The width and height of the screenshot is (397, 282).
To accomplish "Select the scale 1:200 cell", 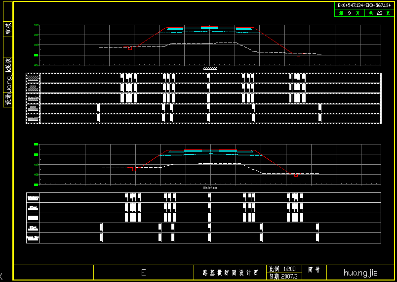I will coord(282,269).
